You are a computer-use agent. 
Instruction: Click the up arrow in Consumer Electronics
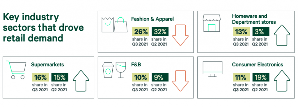click(x=282, y=81)
